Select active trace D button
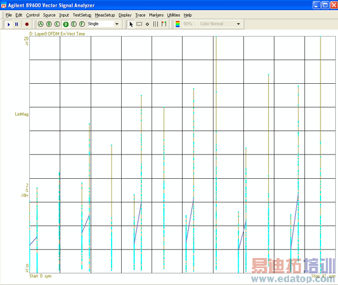This screenshot has width=338, height=285. coord(66,24)
